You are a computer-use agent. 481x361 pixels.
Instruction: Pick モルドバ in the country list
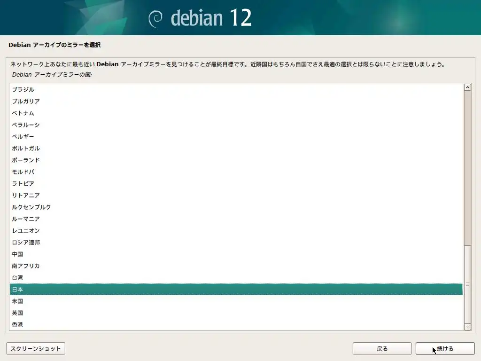(x=236, y=172)
